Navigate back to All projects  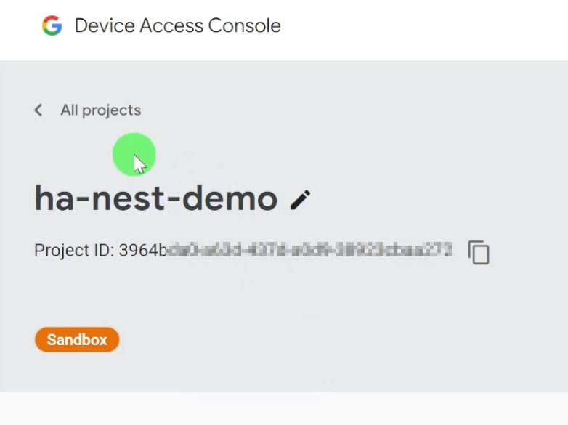(100, 110)
